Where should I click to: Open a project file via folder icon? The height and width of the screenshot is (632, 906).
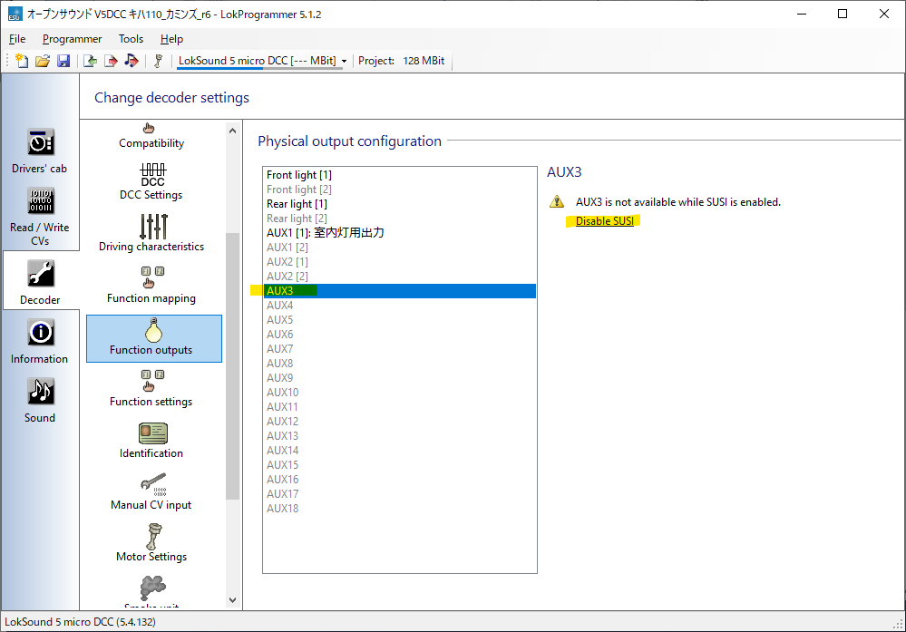pos(43,61)
